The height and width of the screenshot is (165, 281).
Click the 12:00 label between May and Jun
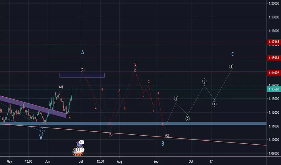(29, 161)
